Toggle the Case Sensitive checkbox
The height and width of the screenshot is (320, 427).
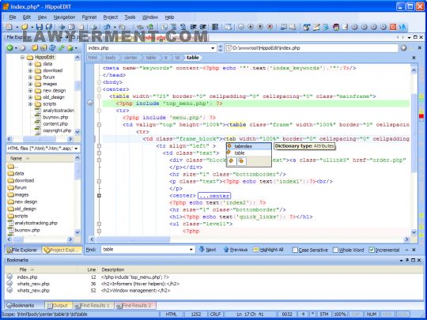295,250
